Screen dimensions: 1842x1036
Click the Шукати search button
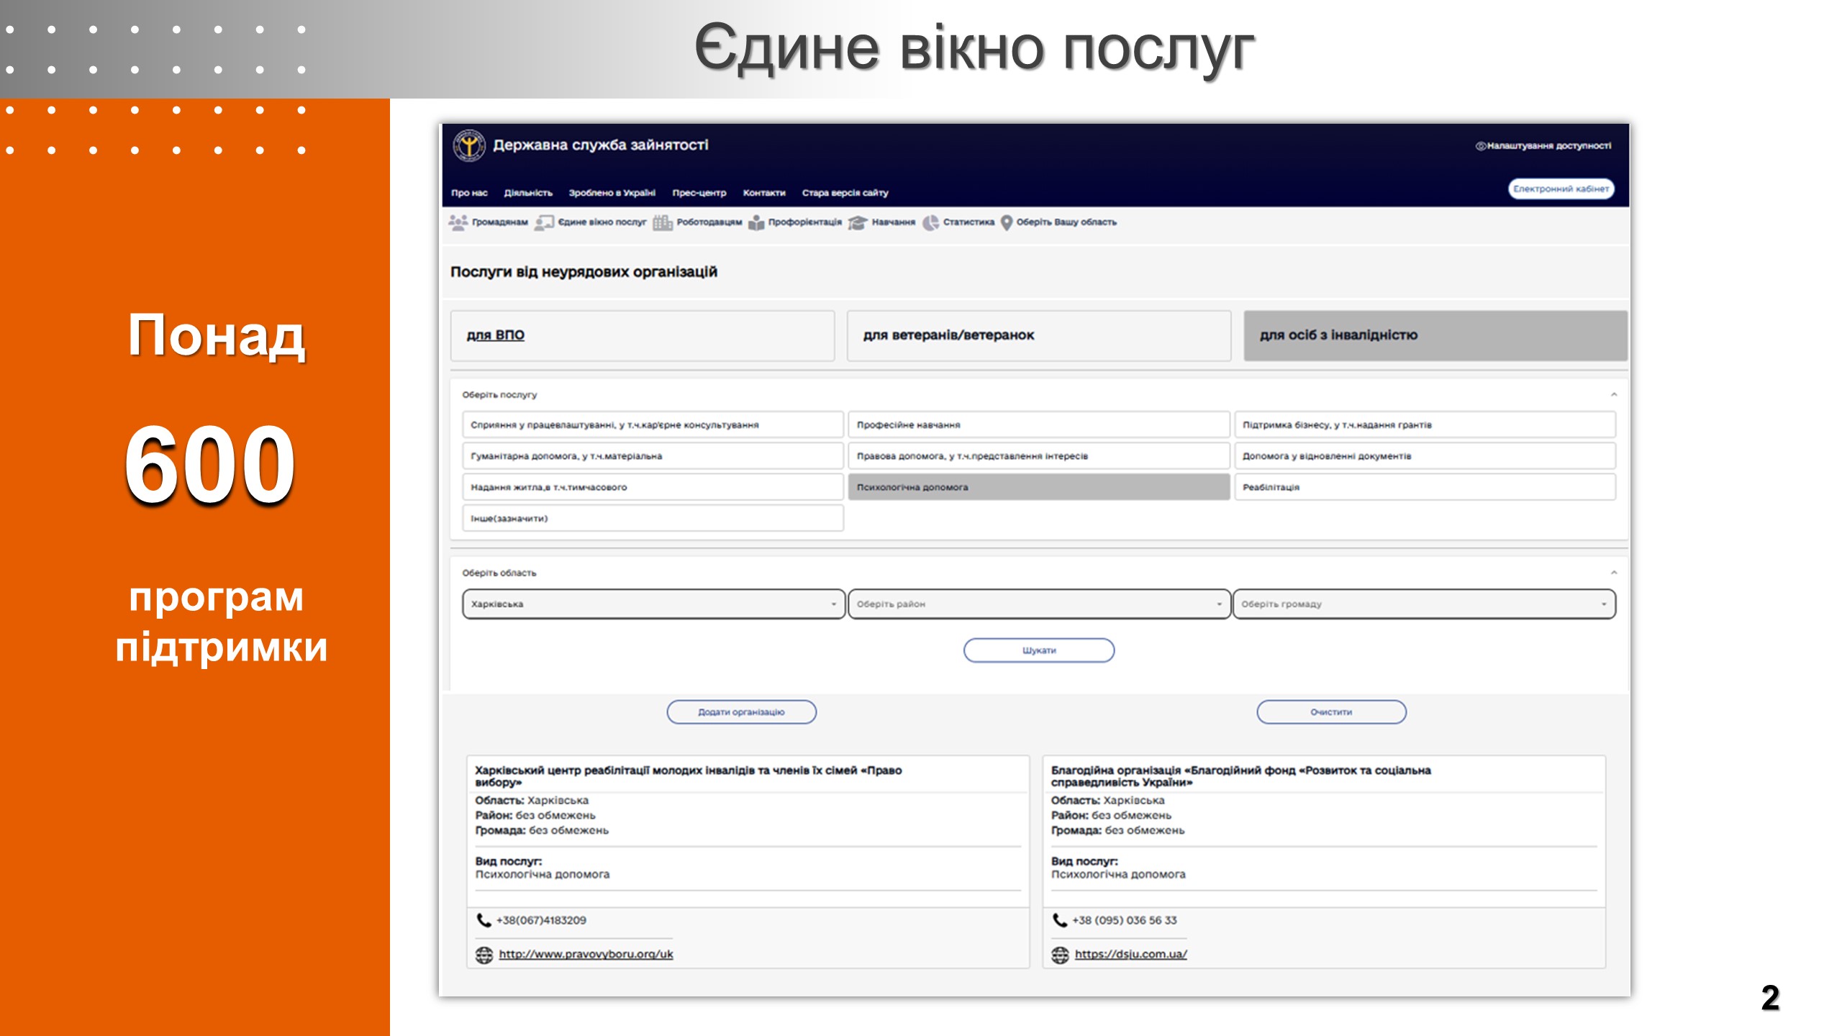1038,650
